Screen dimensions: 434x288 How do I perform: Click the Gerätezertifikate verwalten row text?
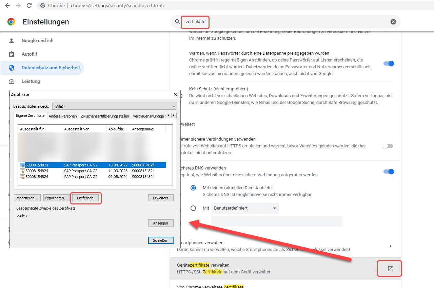pos(203,265)
